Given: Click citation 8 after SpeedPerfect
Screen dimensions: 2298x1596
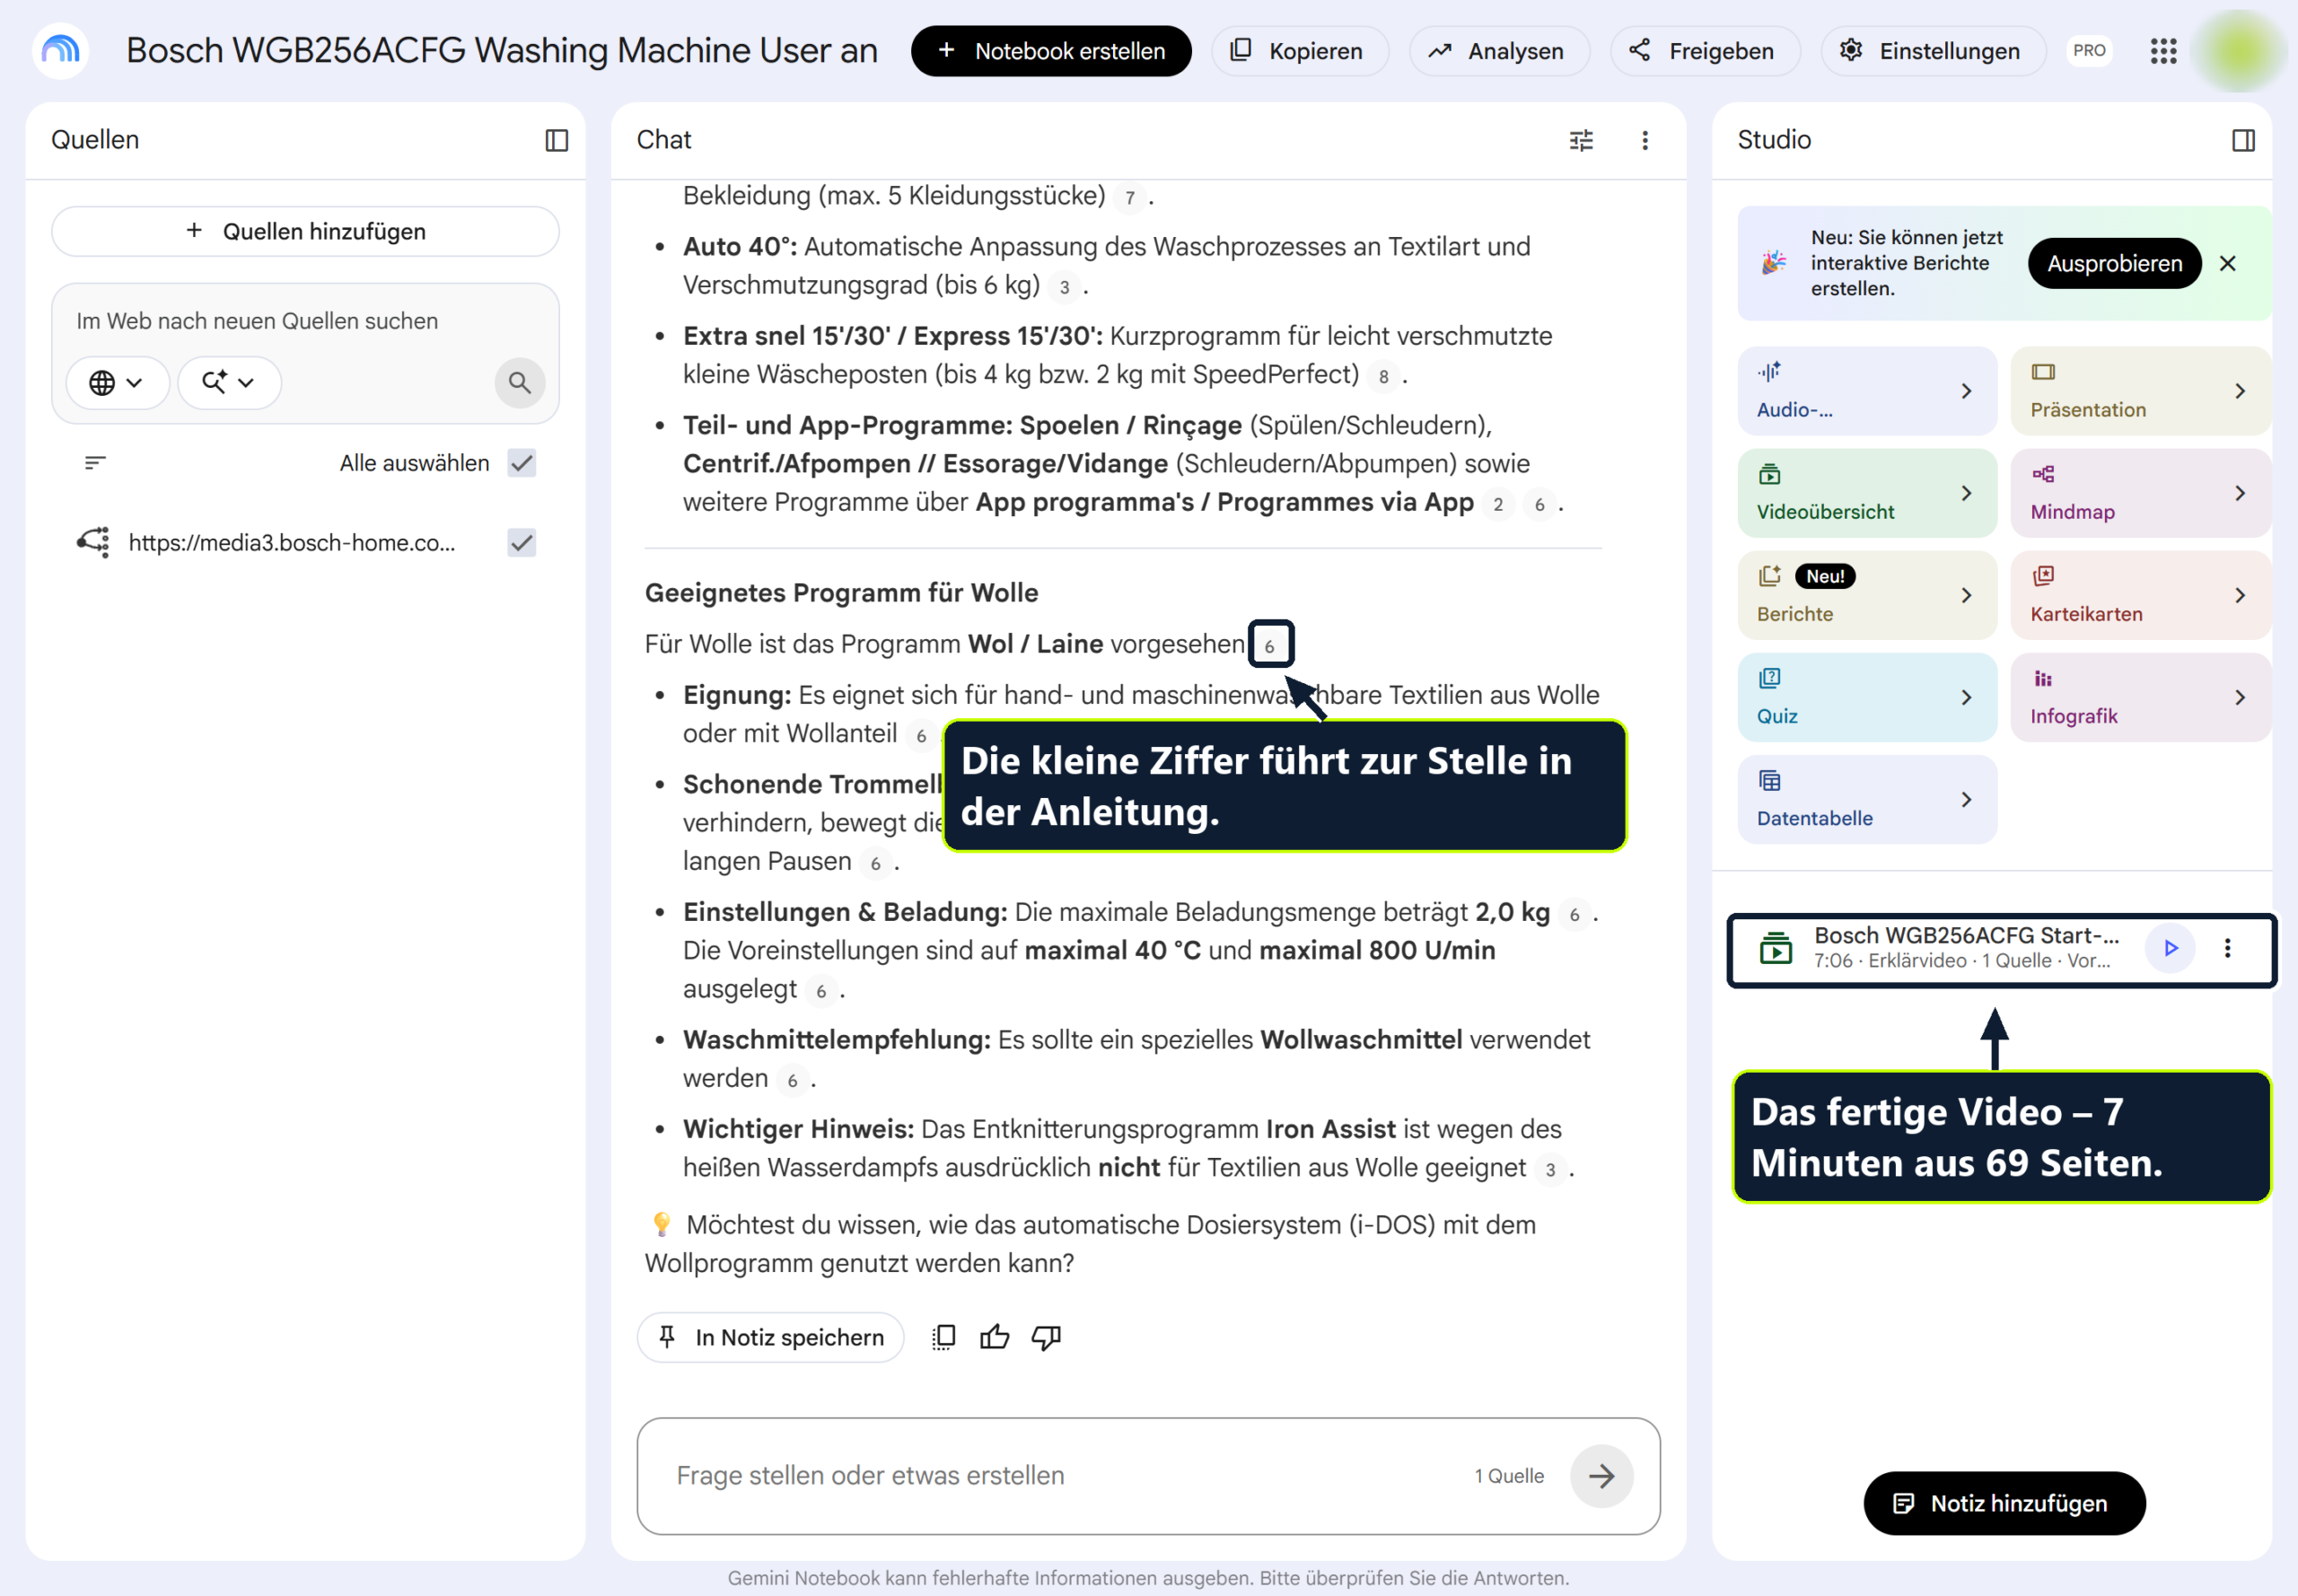Looking at the screenshot, I should 1383,376.
